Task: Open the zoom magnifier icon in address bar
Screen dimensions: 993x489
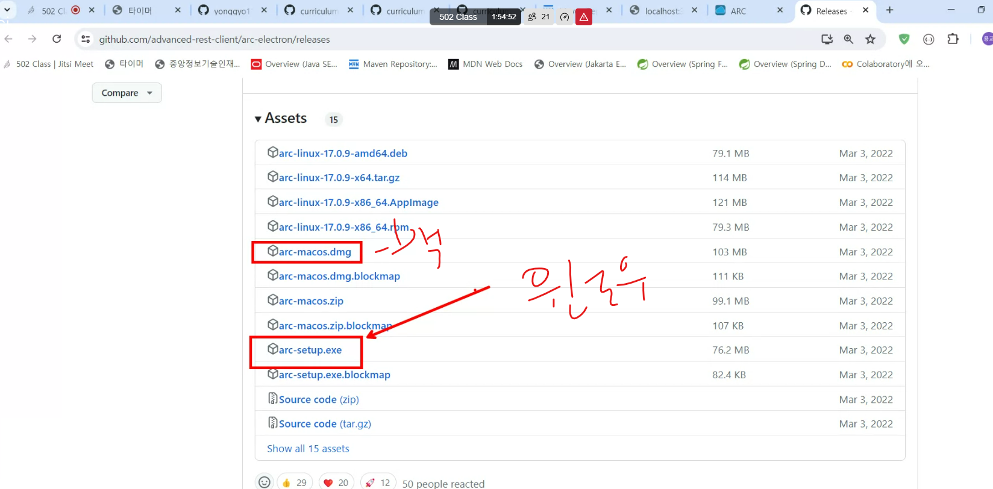Action: [848, 39]
